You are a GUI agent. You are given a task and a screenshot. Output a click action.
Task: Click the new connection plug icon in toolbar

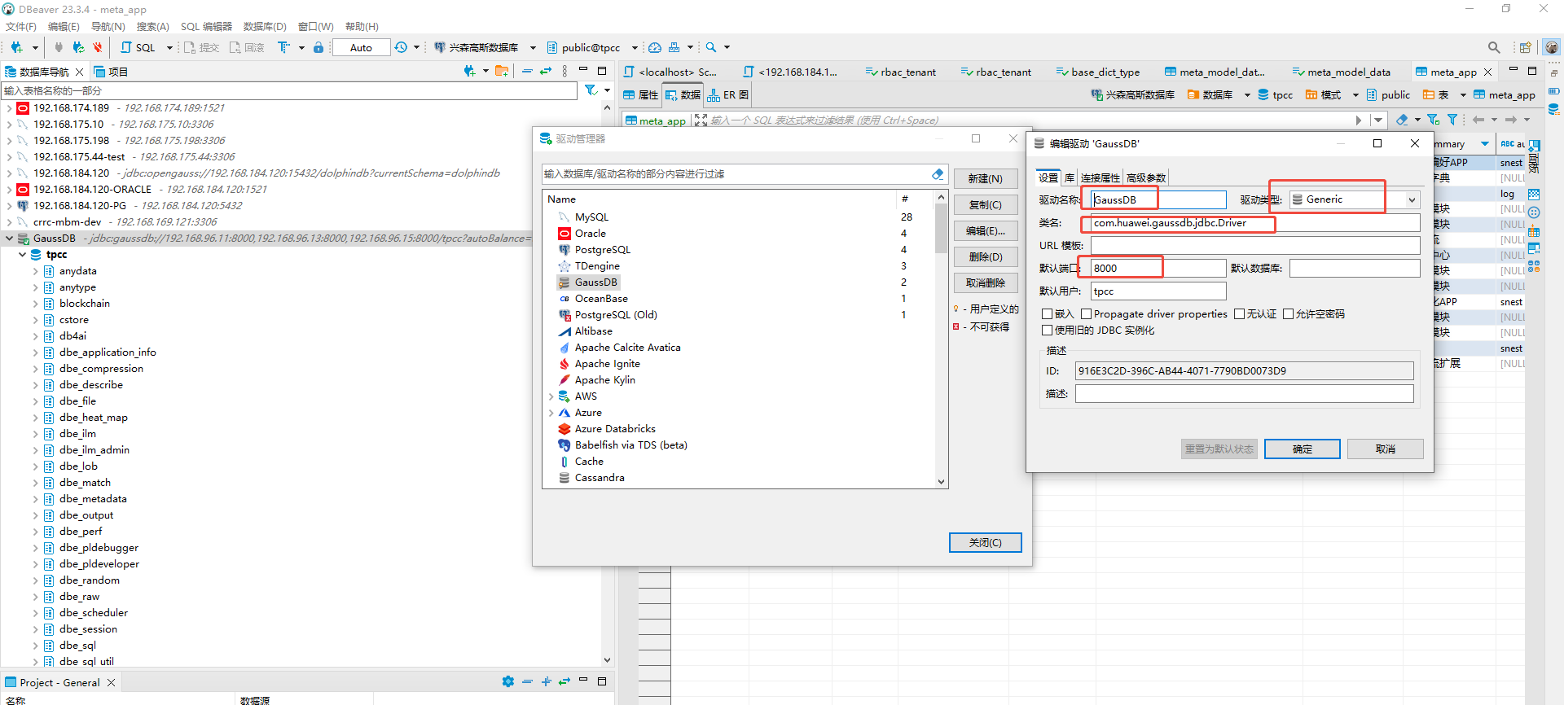click(x=16, y=47)
